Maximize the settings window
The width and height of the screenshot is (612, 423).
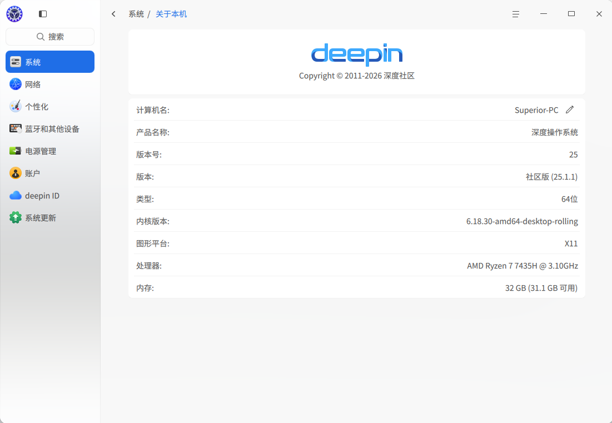(571, 14)
